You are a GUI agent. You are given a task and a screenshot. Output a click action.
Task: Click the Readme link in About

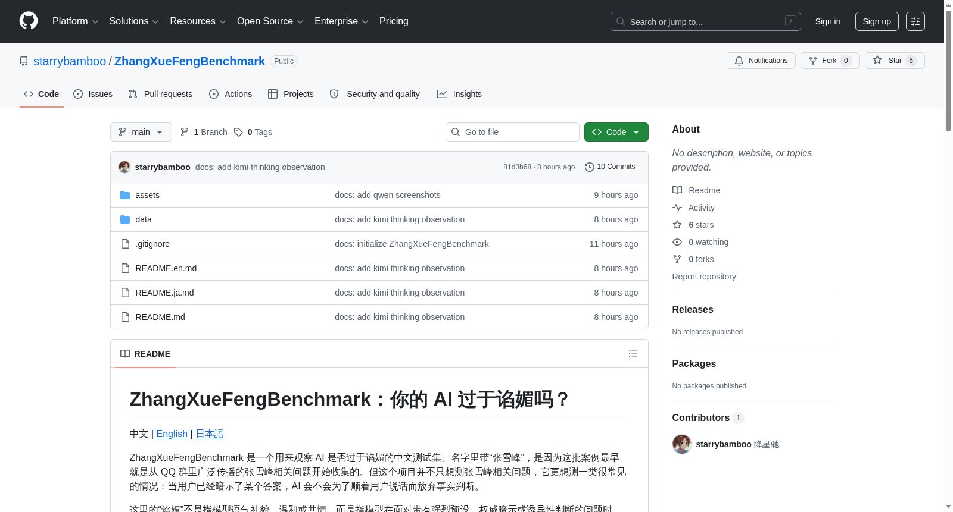tap(696, 190)
